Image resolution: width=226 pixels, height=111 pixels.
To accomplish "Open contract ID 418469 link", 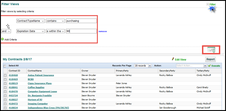I will 13,79.
